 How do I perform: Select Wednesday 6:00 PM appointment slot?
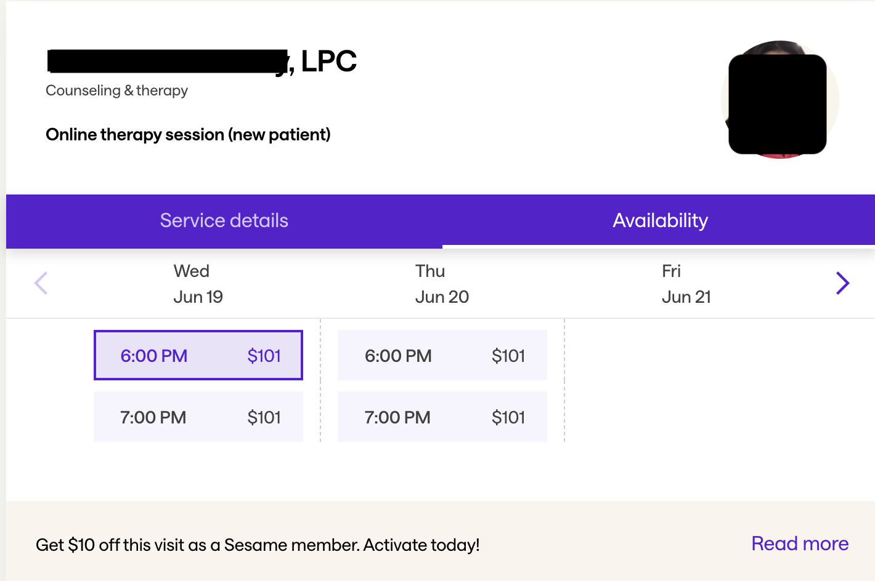coord(198,355)
